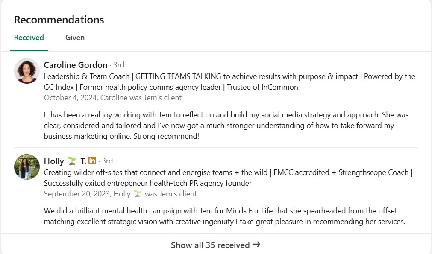Click the LinkedIn premium badge next to Holly T.
The width and height of the screenshot is (432, 254).
[x=92, y=161]
